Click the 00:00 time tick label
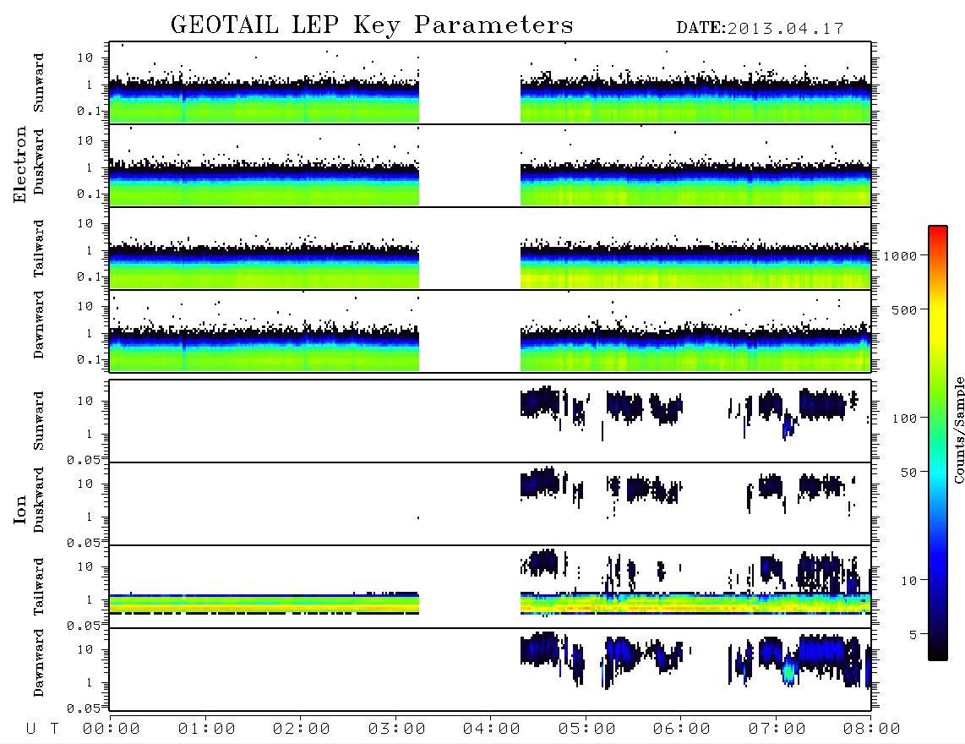 tap(112, 729)
